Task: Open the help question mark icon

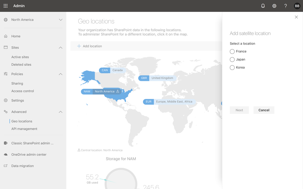Action: point(285,6)
